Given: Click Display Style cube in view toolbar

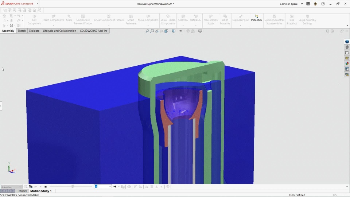Looking at the screenshot, I should tap(174, 31).
